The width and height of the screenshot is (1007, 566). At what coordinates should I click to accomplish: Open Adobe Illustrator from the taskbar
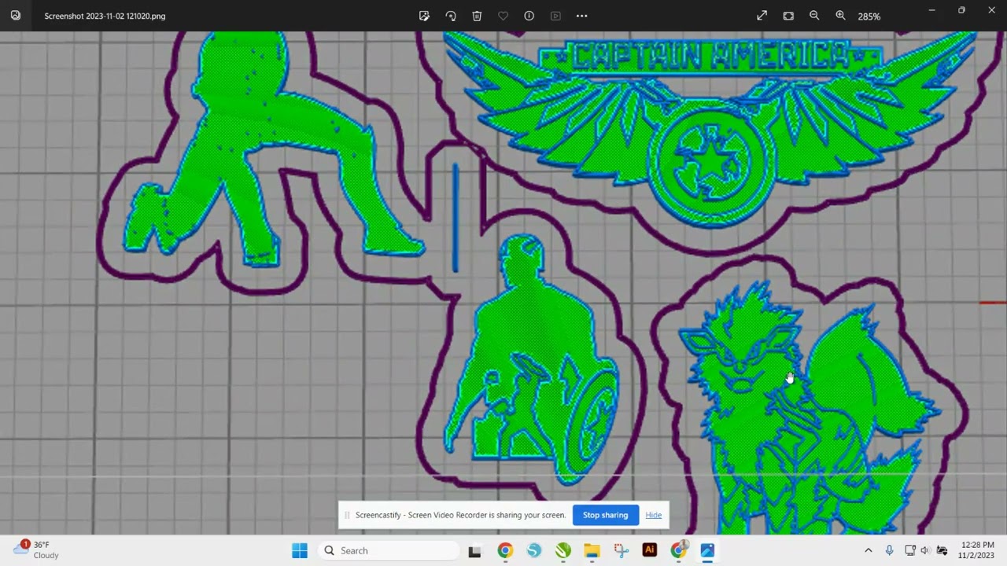coord(650,550)
